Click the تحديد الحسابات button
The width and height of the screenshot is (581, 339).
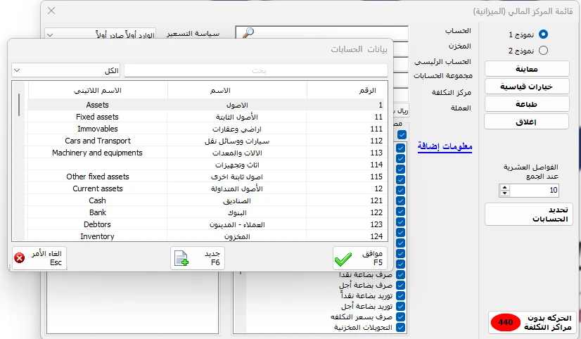point(529,214)
